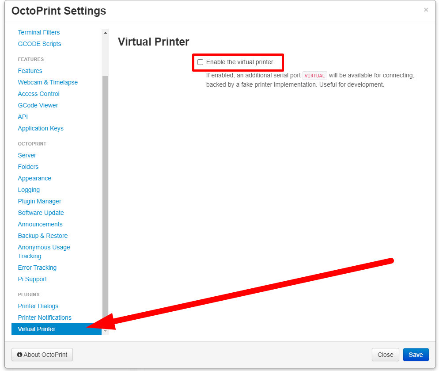Enable the virtual printer checkbox
The width and height of the screenshot is (439, 371).
pyautogui.click(x=200, y=62)
